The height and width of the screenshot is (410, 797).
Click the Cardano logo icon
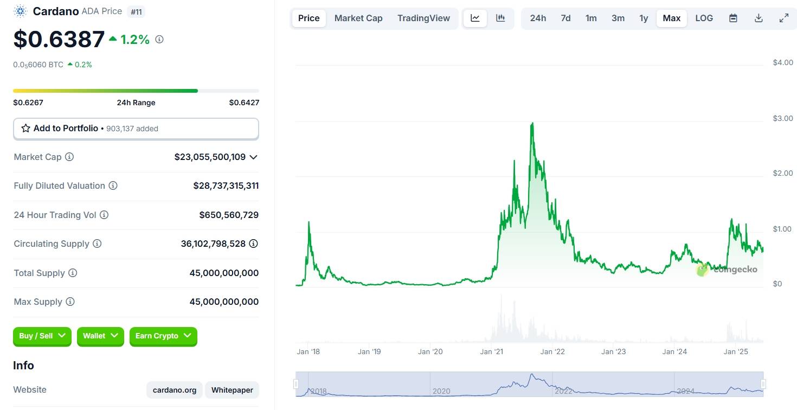21,11
